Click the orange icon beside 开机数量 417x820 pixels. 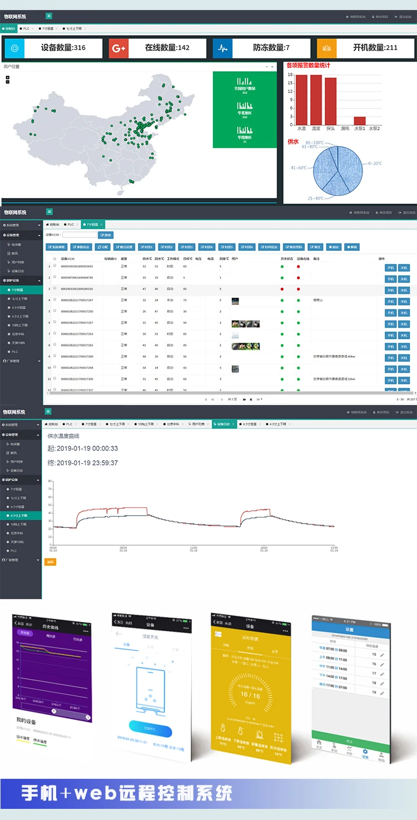click(326, 48)
